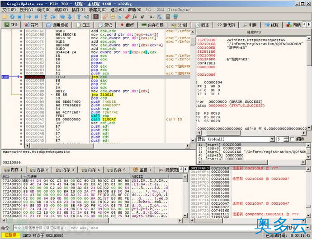Viewport: 312px width, 239px height.
Task: Switch to the 断点 breakpoints tab
Action: tap(127, 25)
